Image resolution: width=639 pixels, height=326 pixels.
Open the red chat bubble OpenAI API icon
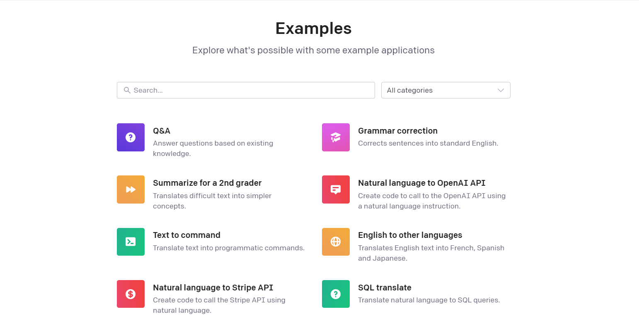(x=336, y=189)
